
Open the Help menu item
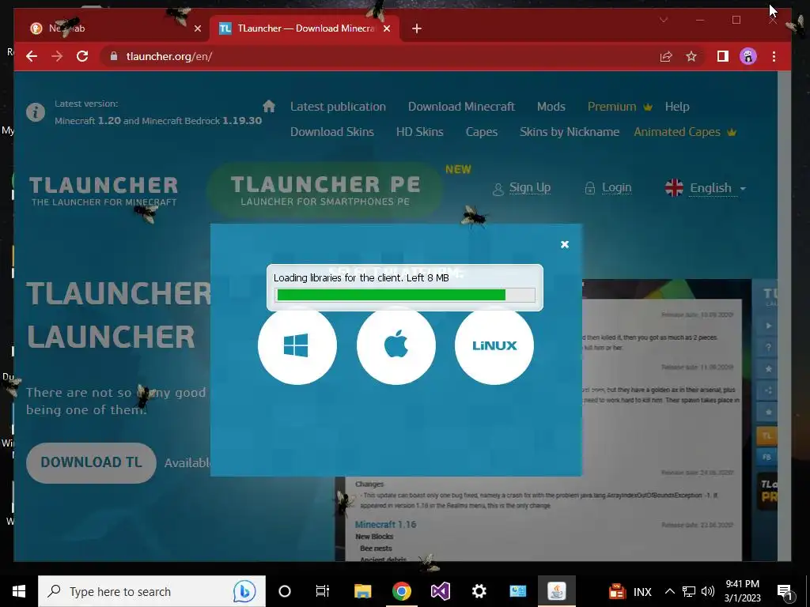click(677, 107)
